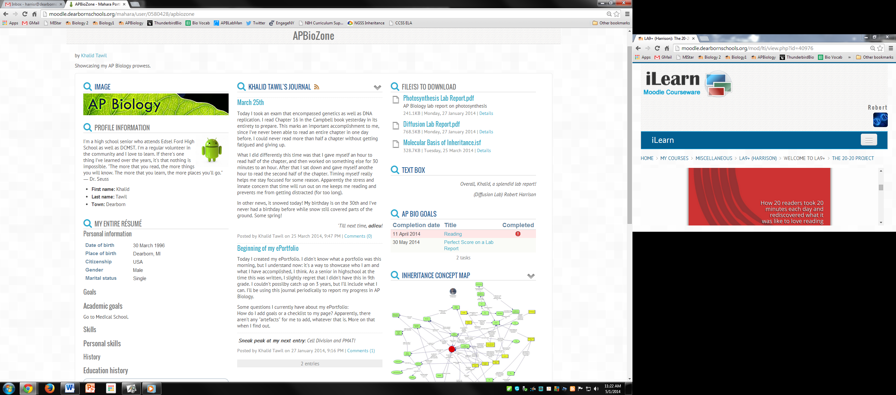Viewport: 896px width, 395px height.
Task: Click the AP Biology leaf banner image
Action: tap(156, 104)
